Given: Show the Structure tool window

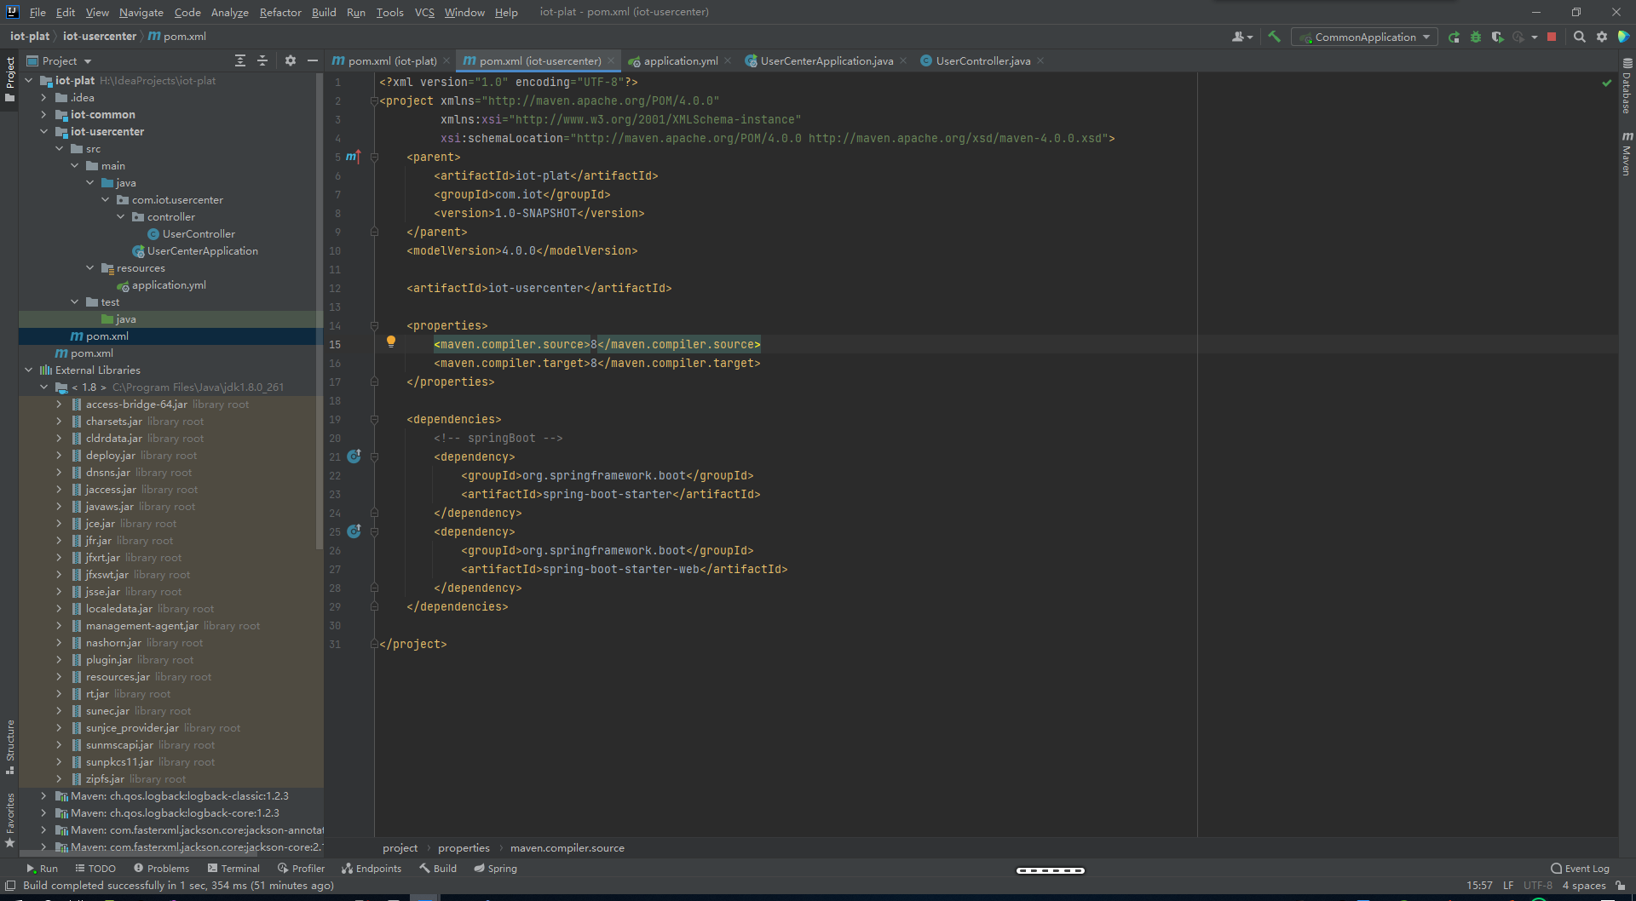Looking at the screenshot, I should pos(9,745).
